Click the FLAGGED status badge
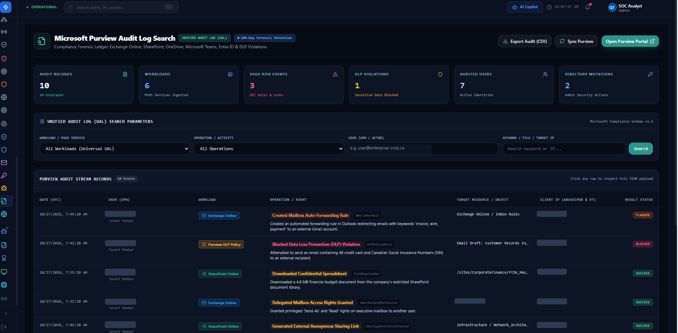The height and width of the screenshot is (333, 678). click(x=643, y=215)
